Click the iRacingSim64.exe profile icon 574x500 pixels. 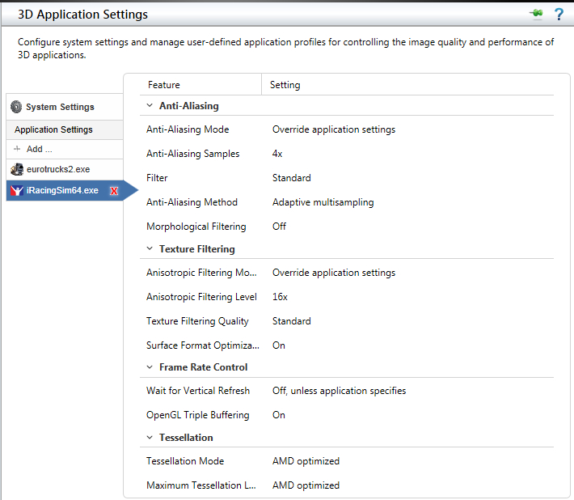tap(16, 191)
